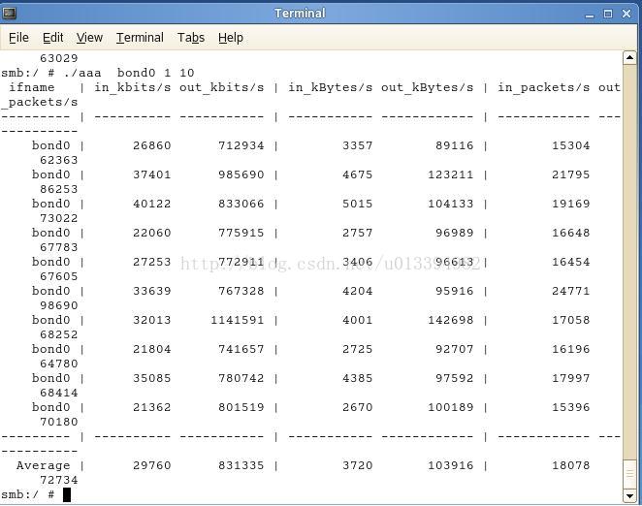Screen dimensions: 642x506
Task: Click the 'ifname' column header
Action: (32, 87)
